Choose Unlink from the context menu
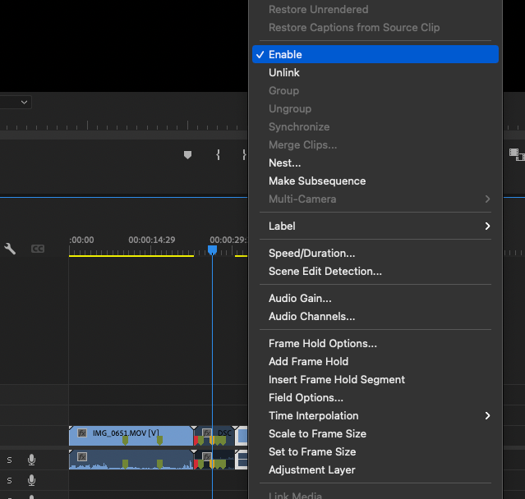Screen dimensions: 525x499 tap(284, 72)
